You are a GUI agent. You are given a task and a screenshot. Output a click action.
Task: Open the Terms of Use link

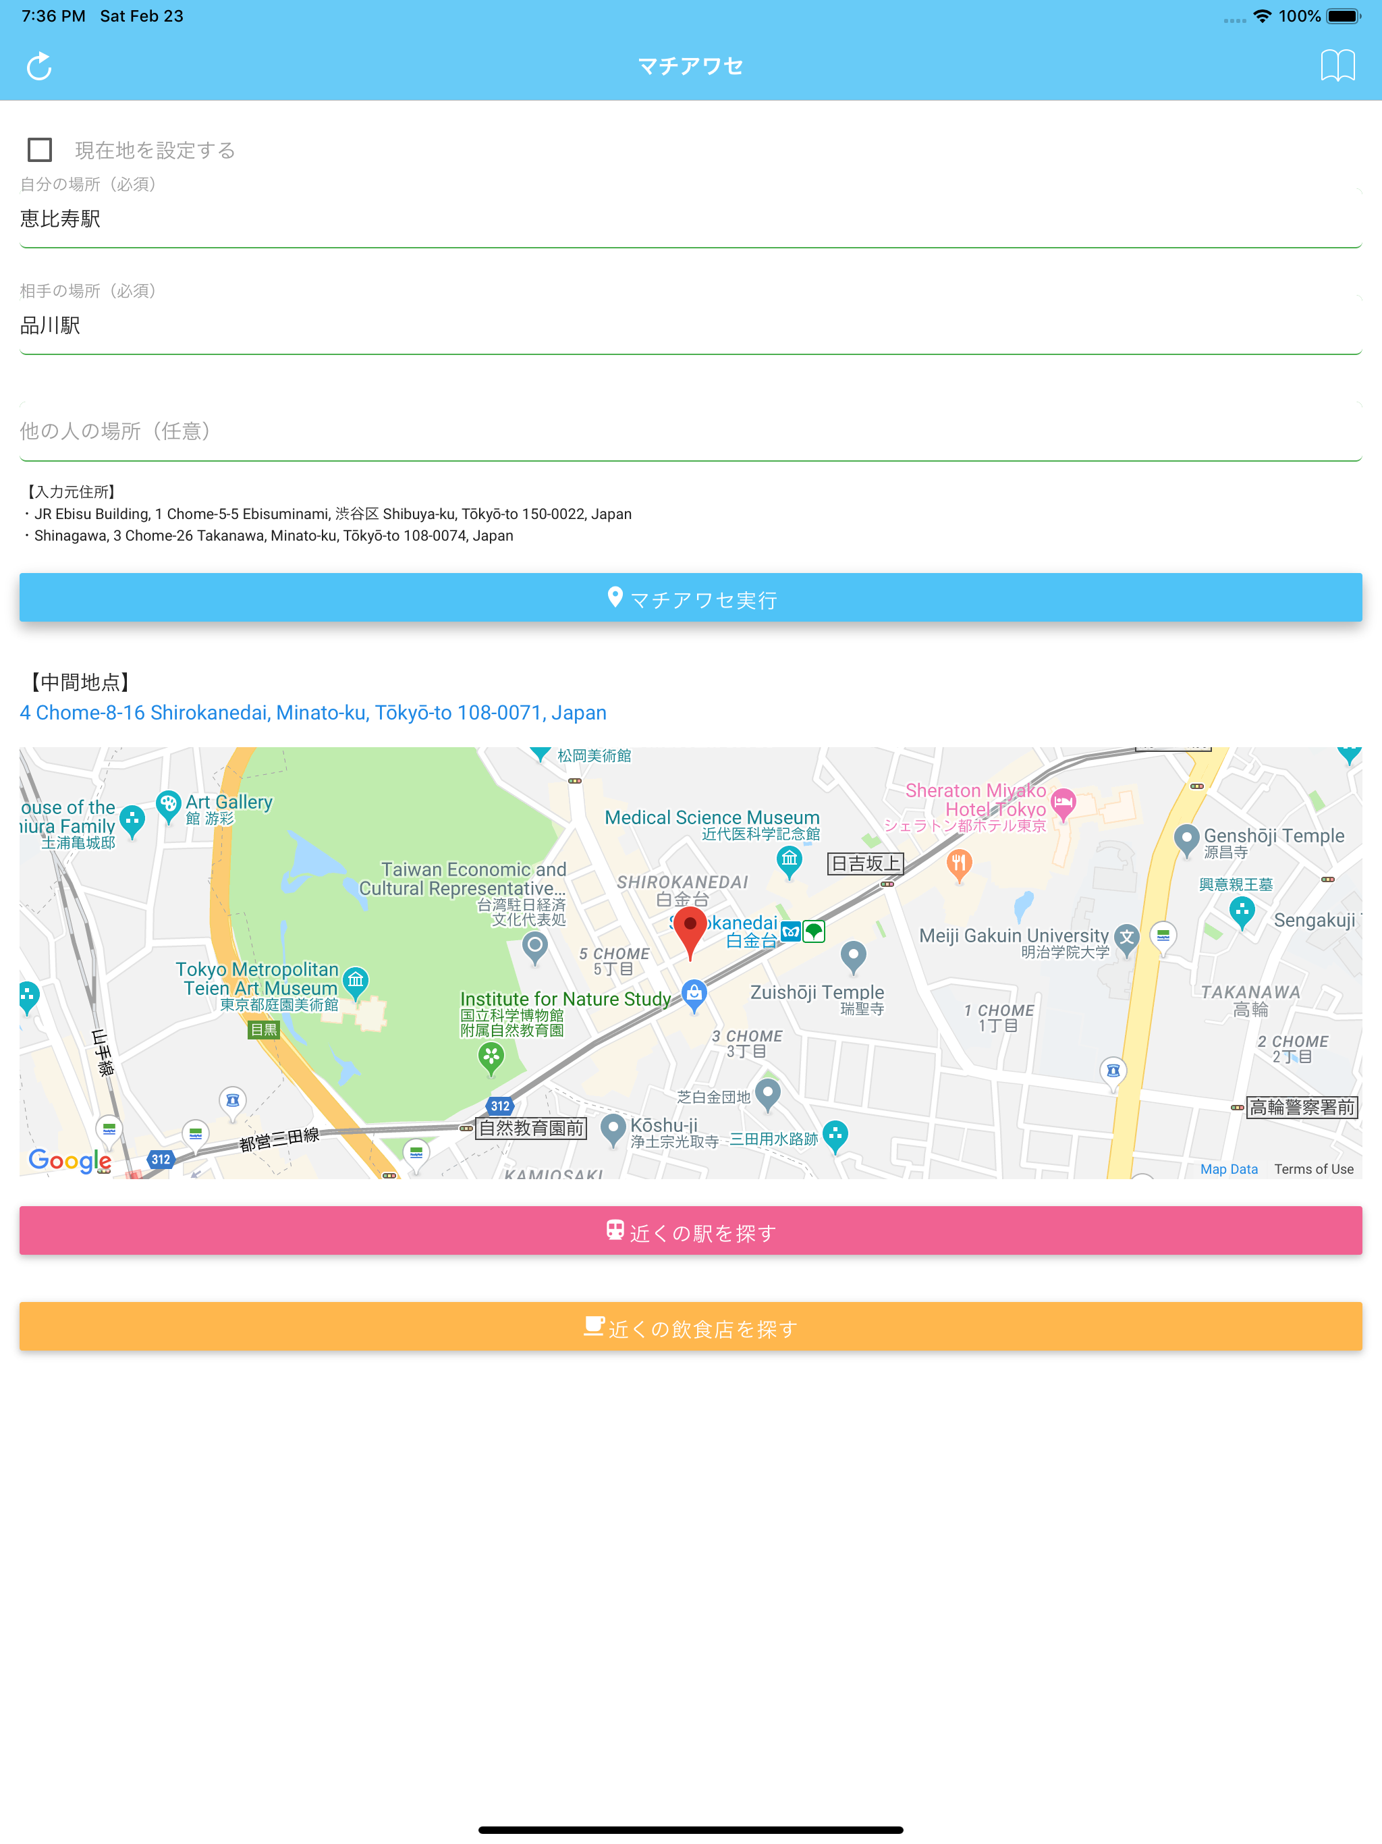point(1314,1169)
